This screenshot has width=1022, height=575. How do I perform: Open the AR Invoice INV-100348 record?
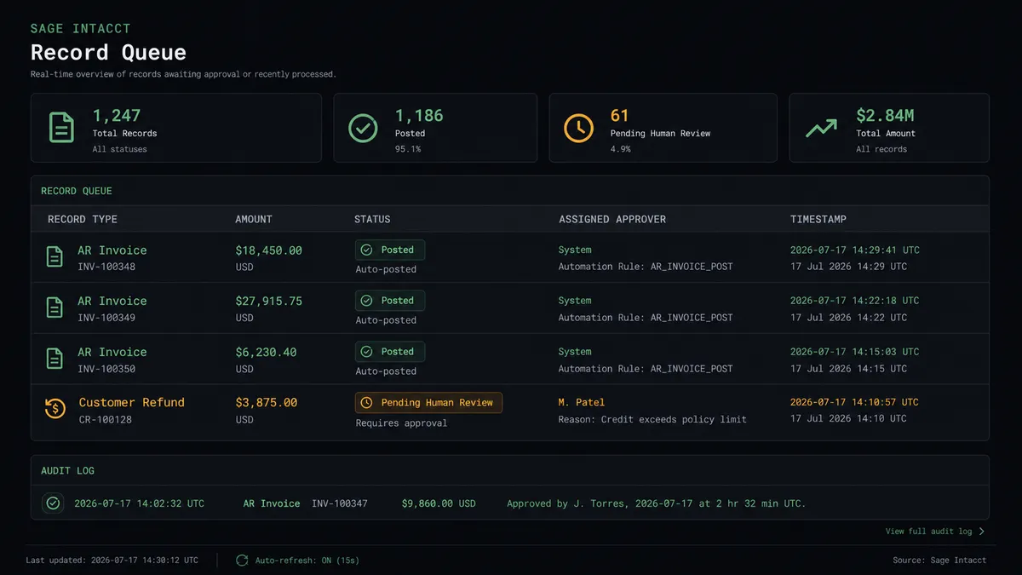click(x=510, y=257)
